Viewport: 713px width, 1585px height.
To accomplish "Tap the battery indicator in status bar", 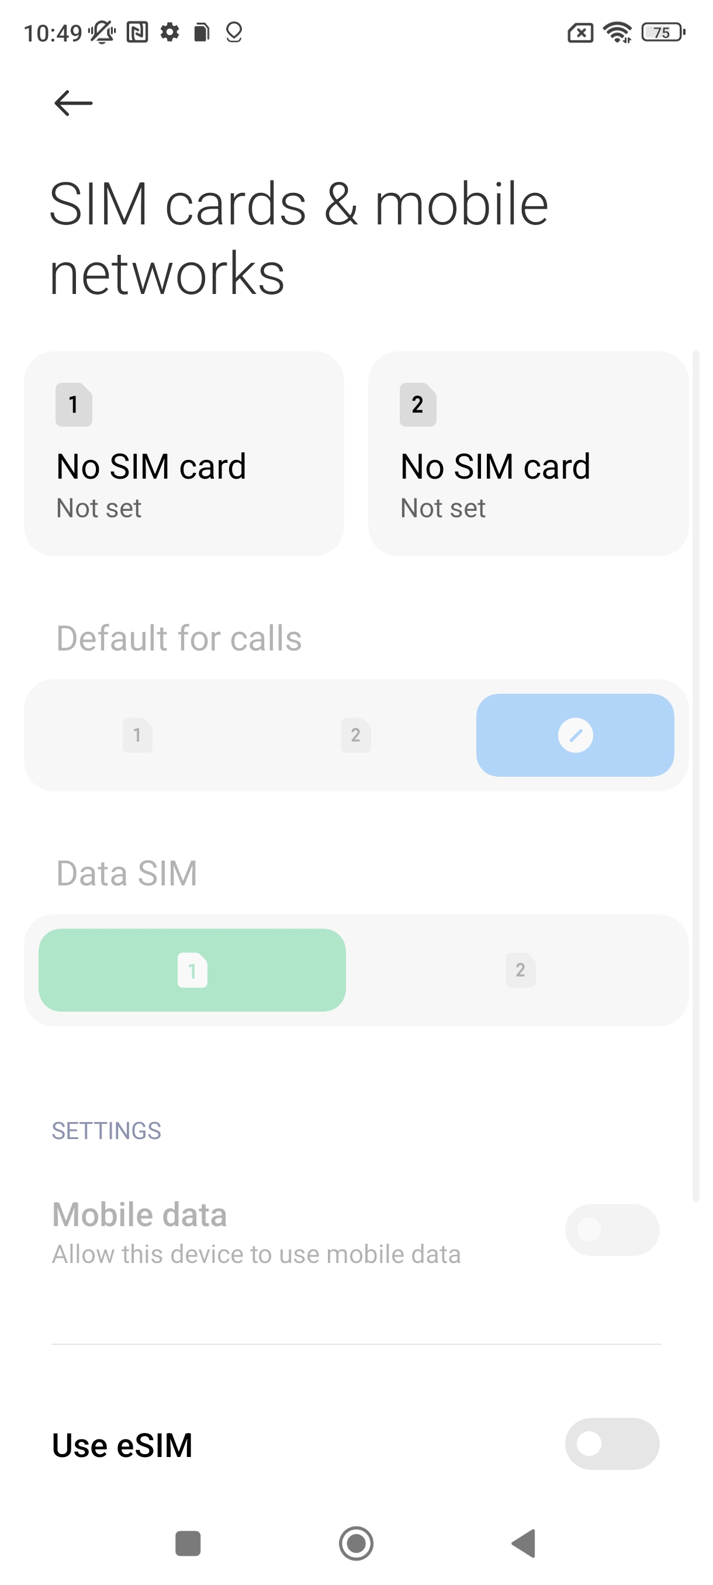I will 663,32.
